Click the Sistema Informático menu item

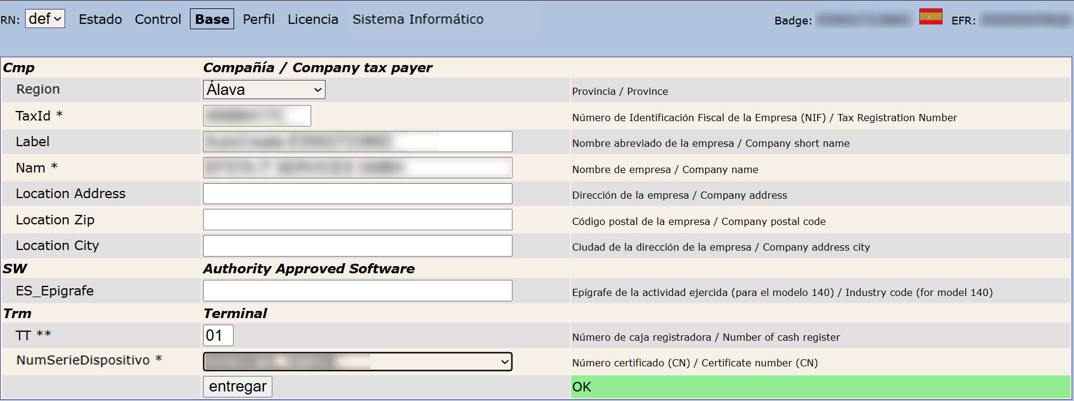tap(418, 19)
